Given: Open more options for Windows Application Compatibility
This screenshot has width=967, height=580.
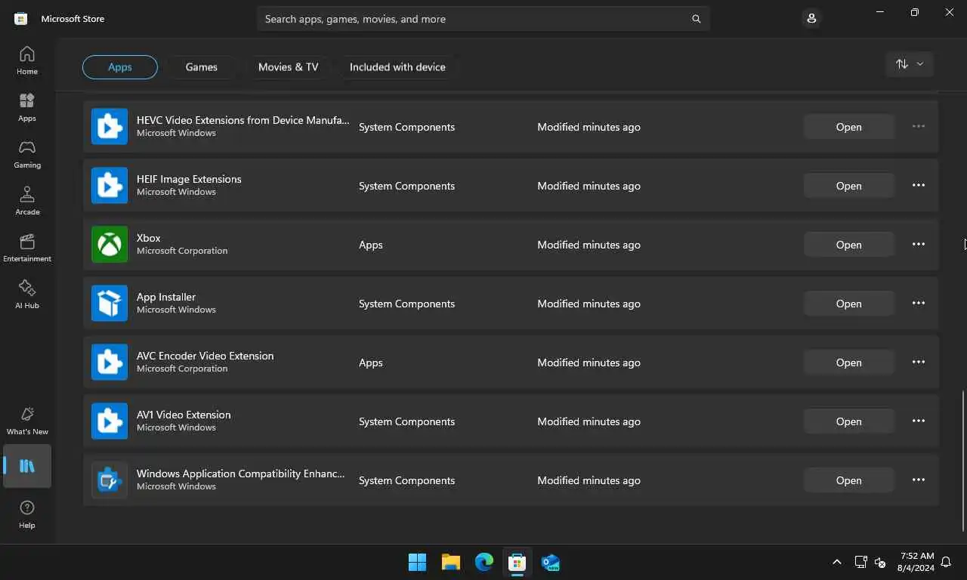Looking at the screenshot, I should (x=919, y=480).
